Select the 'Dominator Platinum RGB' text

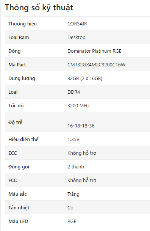coord(94,51)
